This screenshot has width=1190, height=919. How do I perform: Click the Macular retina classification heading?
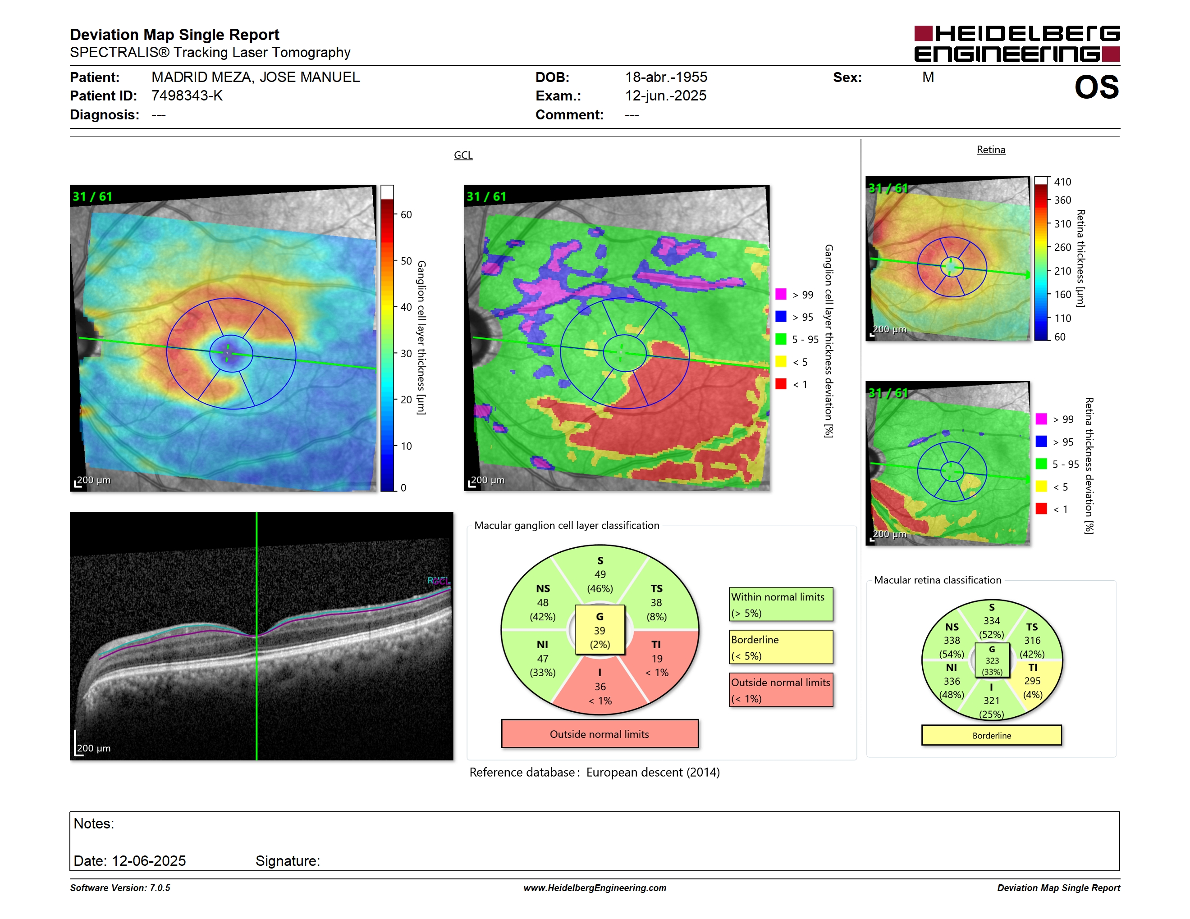pos(938,580)
